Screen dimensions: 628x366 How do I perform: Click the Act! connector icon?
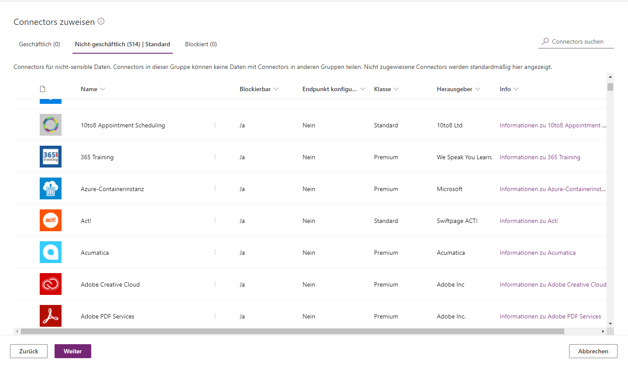click(50, 221)
